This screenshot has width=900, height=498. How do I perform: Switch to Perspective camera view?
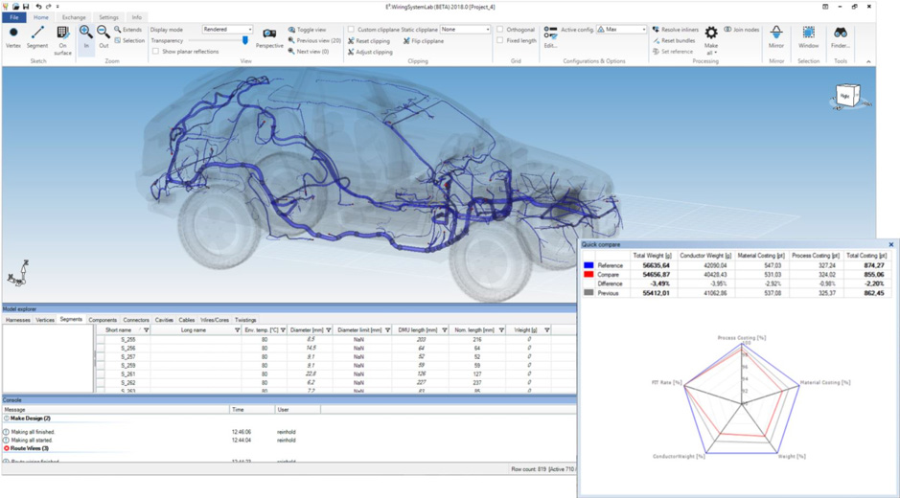pyautogui.click(x=269, y=37)
